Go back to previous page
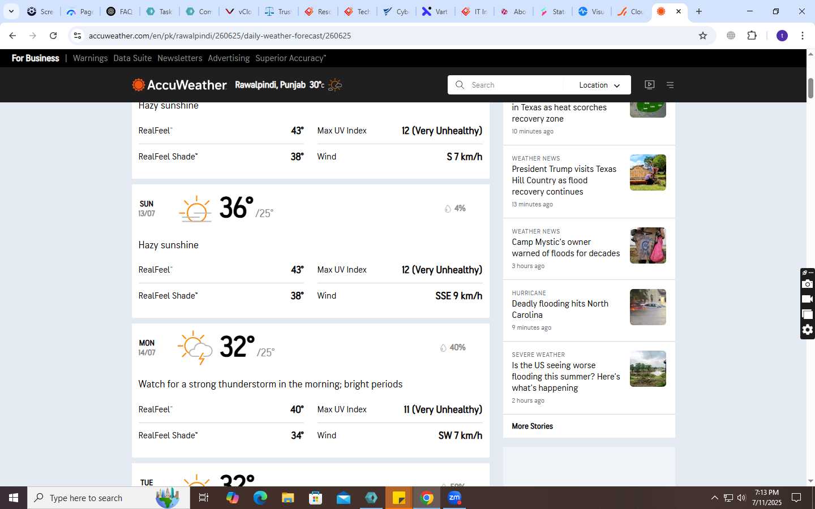The width and height of the screenshot is (815, 509). point(12,36)
